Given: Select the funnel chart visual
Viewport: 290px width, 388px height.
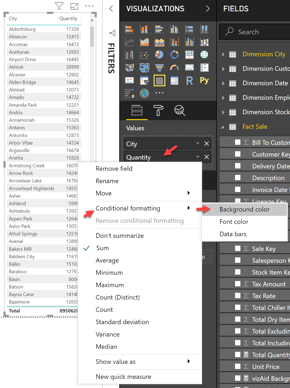Looking at the screenshot, I should click(x=159, y=68).
